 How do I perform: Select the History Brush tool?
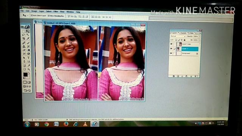click(28, 46)
